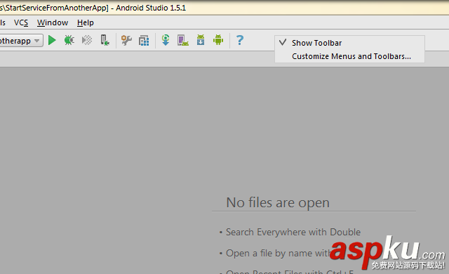Click 'Search Everywhere with Double' hint
The width and height of the screenshot is (449, 274).
pyautogui.click(x=293, y=232)
